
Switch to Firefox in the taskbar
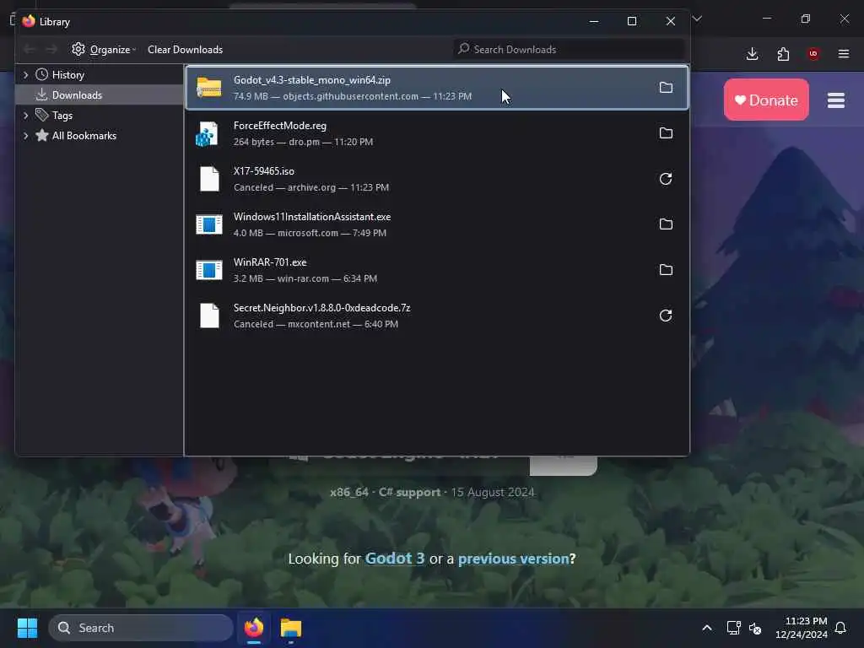(254, 628)
